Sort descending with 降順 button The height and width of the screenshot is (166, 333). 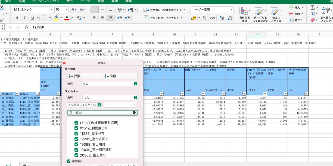120,76
